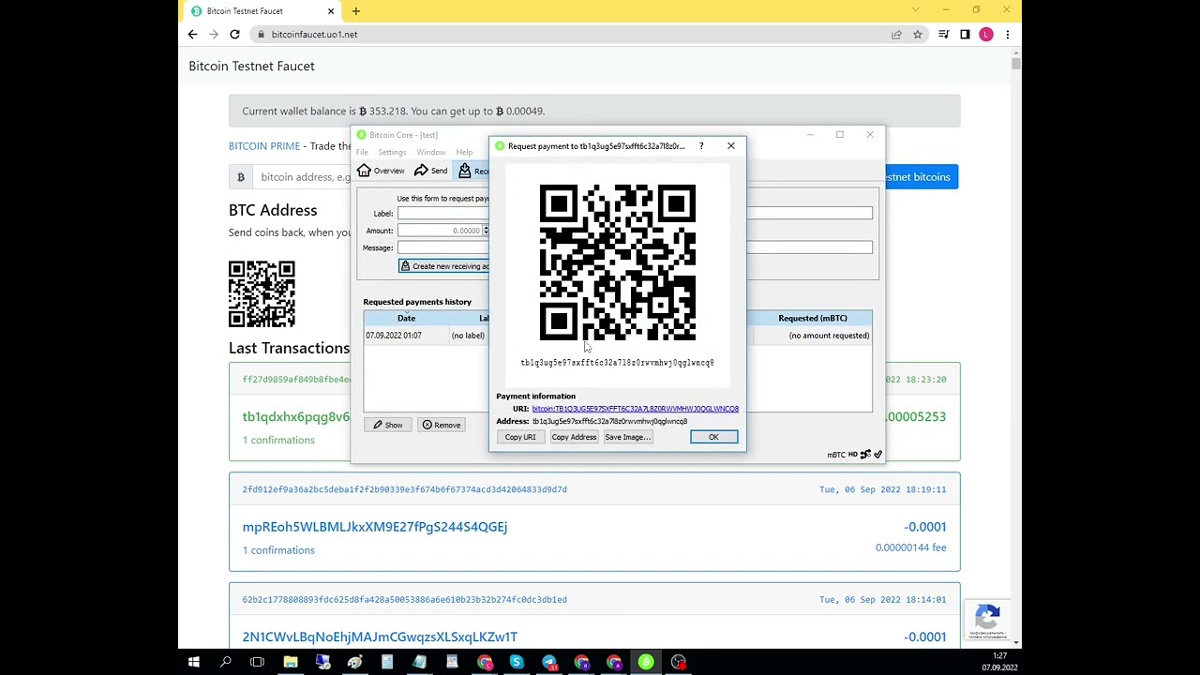This screenshot has width=1200, height=675.
Task: Open a new browser tab
Action: tap(356, 11)
